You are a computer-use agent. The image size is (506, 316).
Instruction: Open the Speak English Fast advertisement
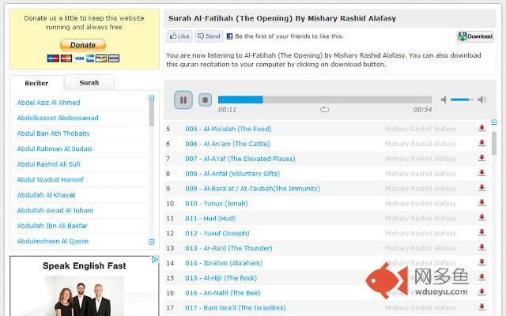[x=85, y=286]
